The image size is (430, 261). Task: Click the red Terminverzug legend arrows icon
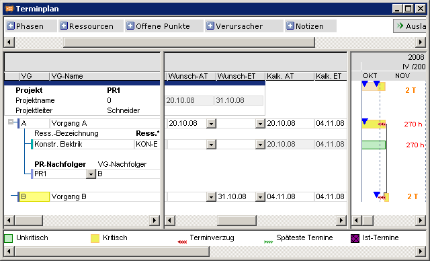[x=182, y=241]
